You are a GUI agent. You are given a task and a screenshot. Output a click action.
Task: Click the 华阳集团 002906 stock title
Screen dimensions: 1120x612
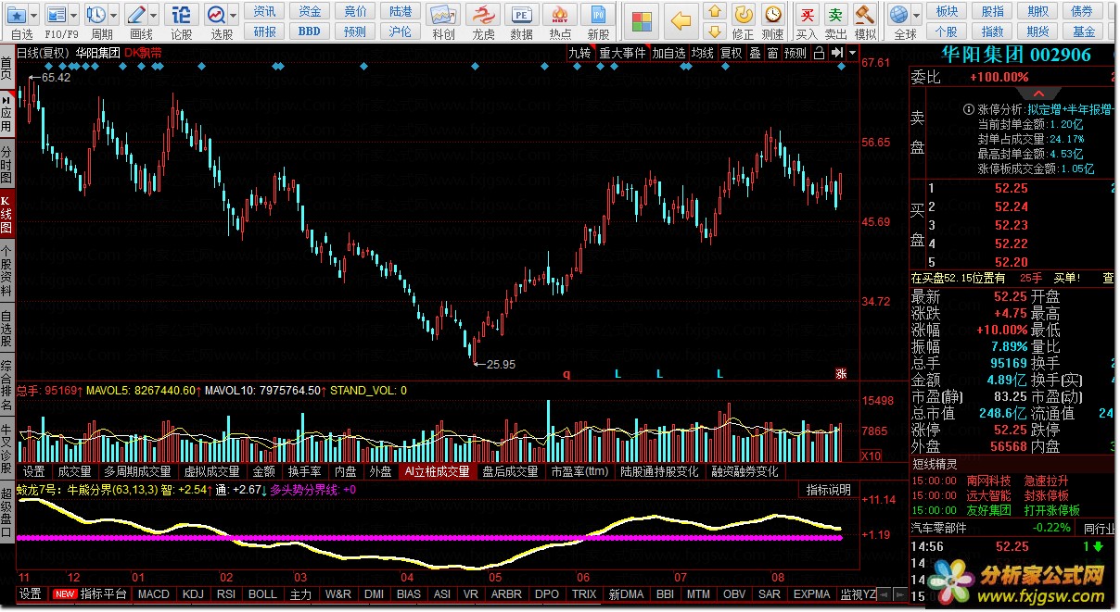tap(1016, 55)
